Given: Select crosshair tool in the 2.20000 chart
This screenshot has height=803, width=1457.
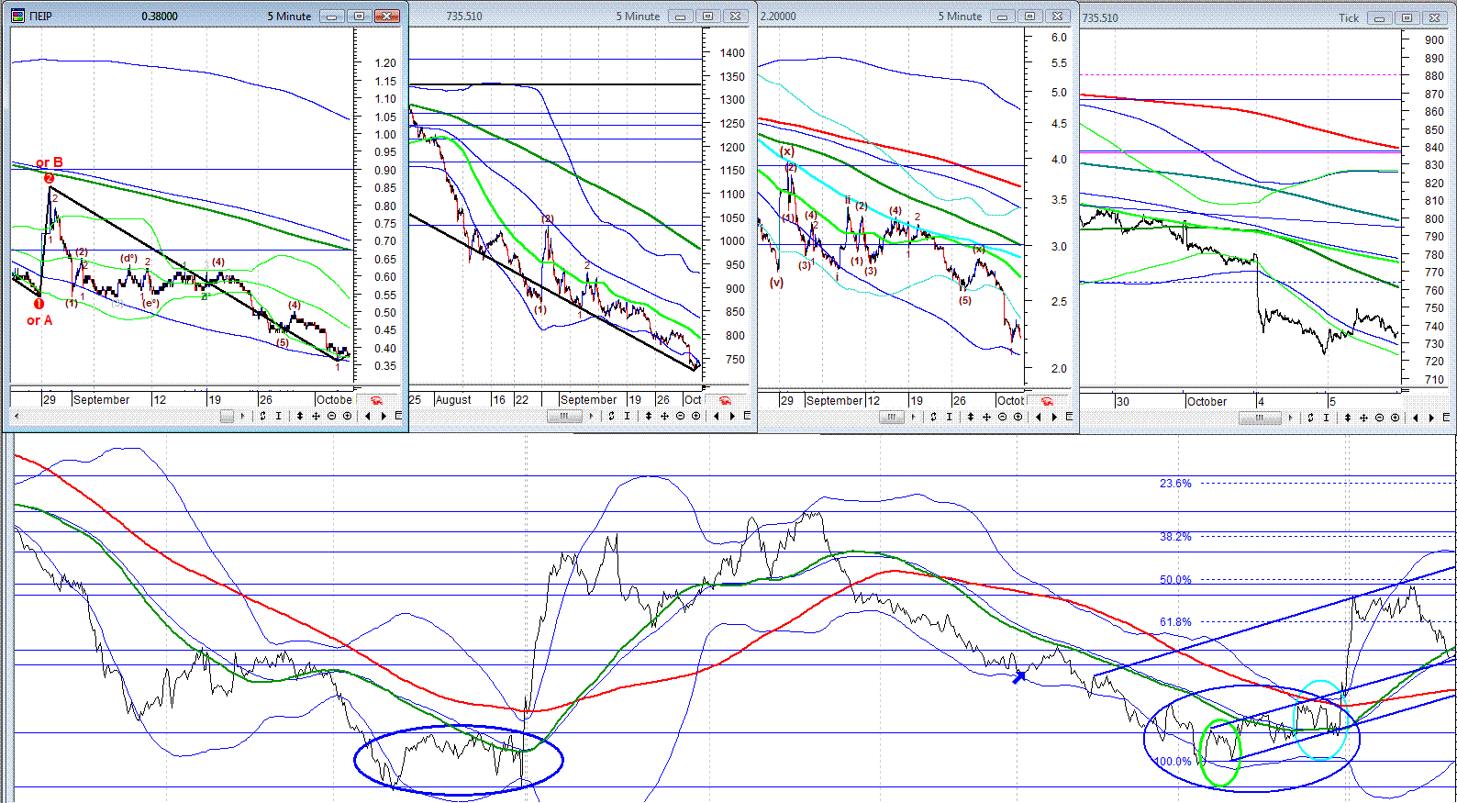Looking at the screenshot, I should [986, 417].
